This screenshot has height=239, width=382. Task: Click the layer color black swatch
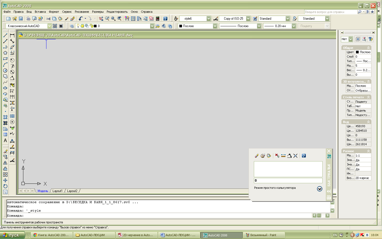[x=95, y=26]
